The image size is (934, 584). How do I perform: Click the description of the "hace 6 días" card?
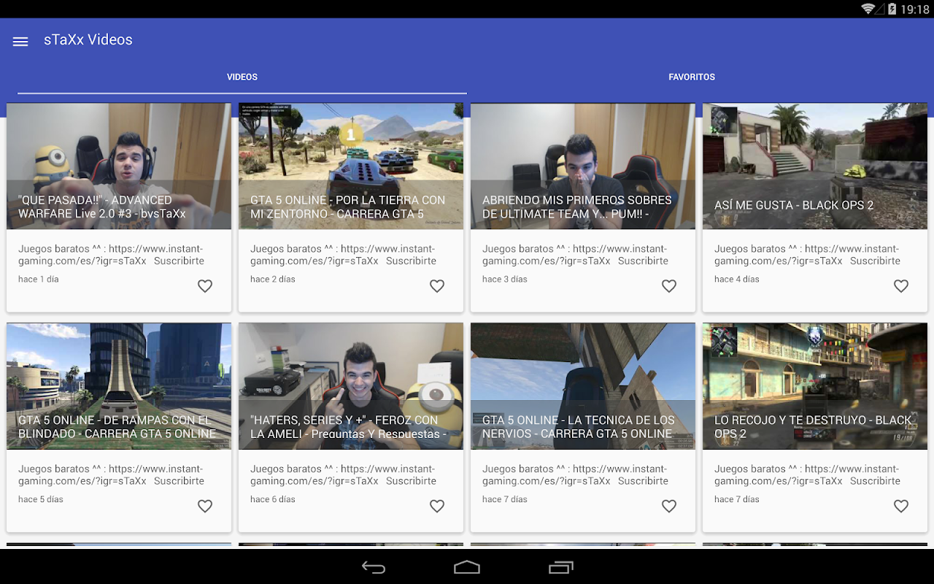point(343,474)
